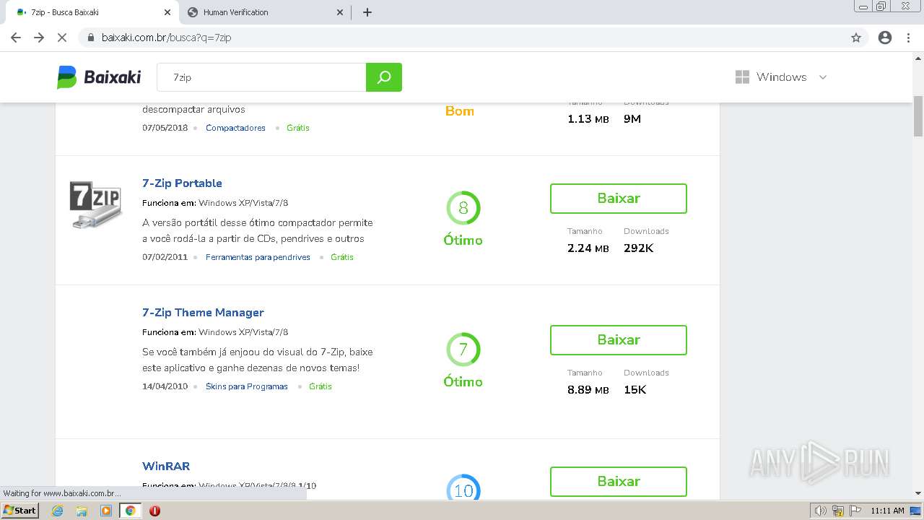924x520 pixels.
Task: Click the 292K downloads value
Action: coord(639,248)
